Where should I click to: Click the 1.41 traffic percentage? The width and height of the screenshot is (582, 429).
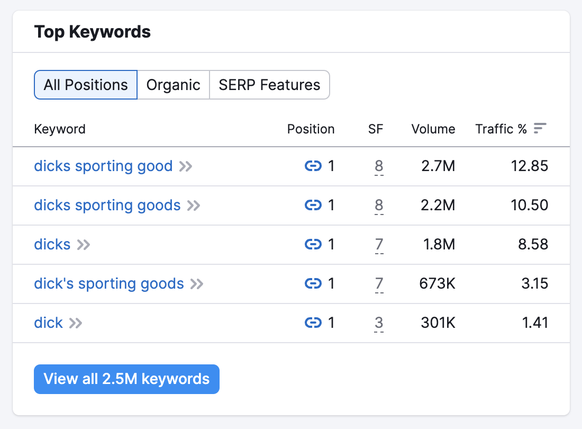[535, 323]
